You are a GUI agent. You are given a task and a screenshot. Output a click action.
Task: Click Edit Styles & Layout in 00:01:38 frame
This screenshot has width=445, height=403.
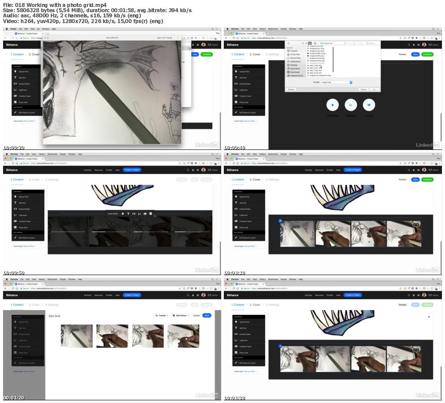249,363
